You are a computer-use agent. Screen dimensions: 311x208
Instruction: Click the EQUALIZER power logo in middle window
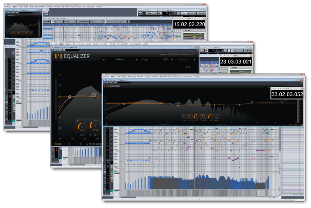[59, 56]
